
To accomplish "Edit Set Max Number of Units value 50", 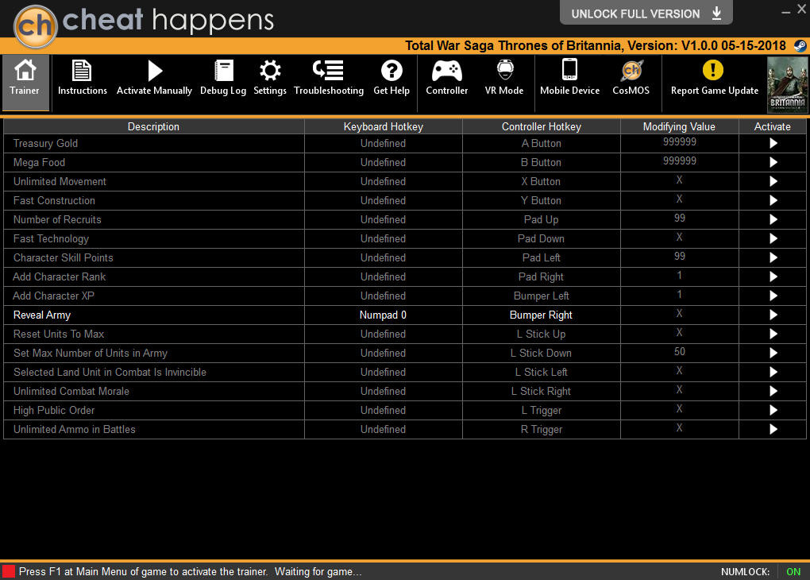I will point(679,352).
